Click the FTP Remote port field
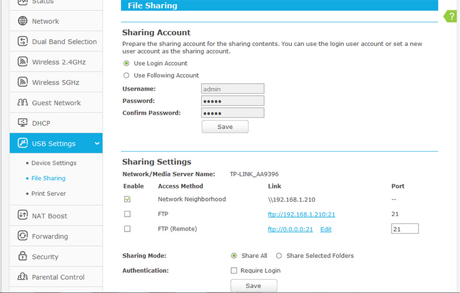This screenshot has width=460, height=293. coord(404,229)
